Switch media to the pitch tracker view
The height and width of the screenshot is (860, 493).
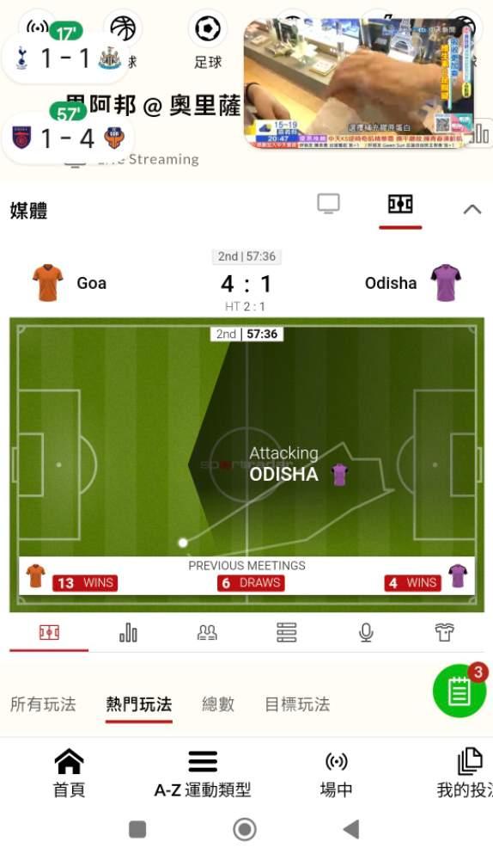[x=400, y=204]
